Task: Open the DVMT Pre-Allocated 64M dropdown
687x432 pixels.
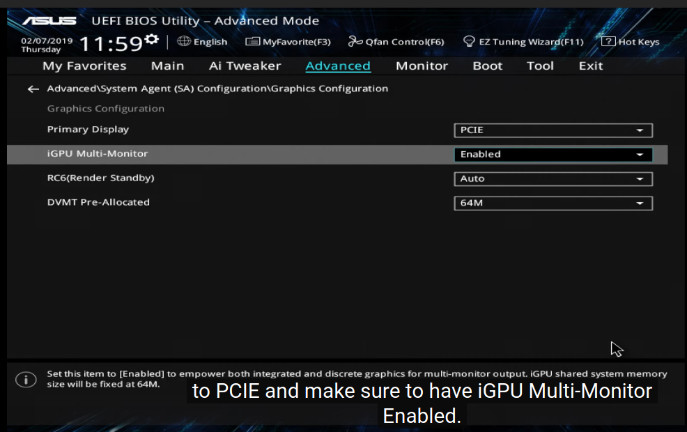Action: 553,203
